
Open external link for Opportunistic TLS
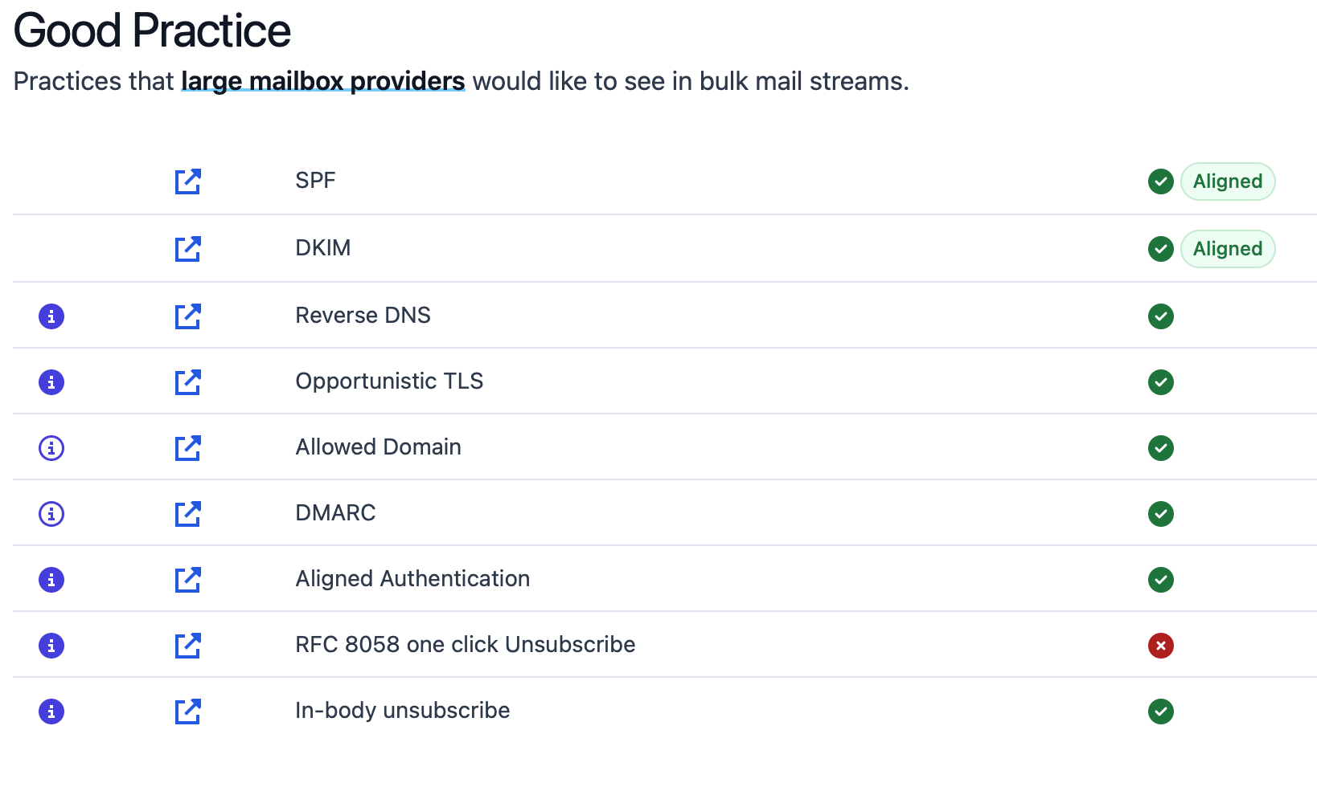pos(187,382)
